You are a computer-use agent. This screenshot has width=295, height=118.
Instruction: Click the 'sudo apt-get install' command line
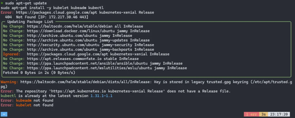pyautogui.click(x=52, y=8)
